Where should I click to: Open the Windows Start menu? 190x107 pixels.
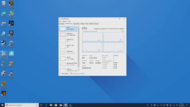point(2,105)
